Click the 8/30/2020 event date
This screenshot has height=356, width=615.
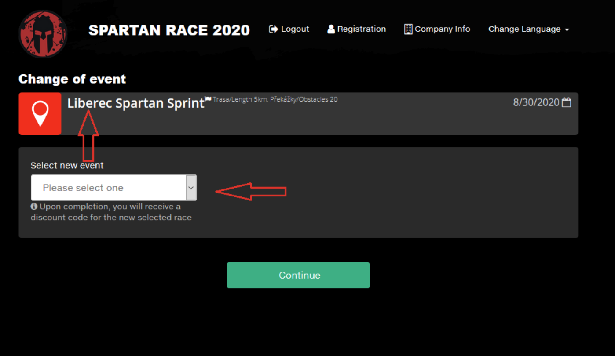pos(536,103)
